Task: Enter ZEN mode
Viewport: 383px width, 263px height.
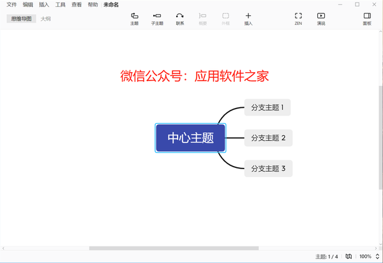Action: coord(298,18)
